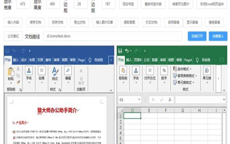
Task: Click the formula bar confirm checkmark icon
Action: click(x=162, y=100)
